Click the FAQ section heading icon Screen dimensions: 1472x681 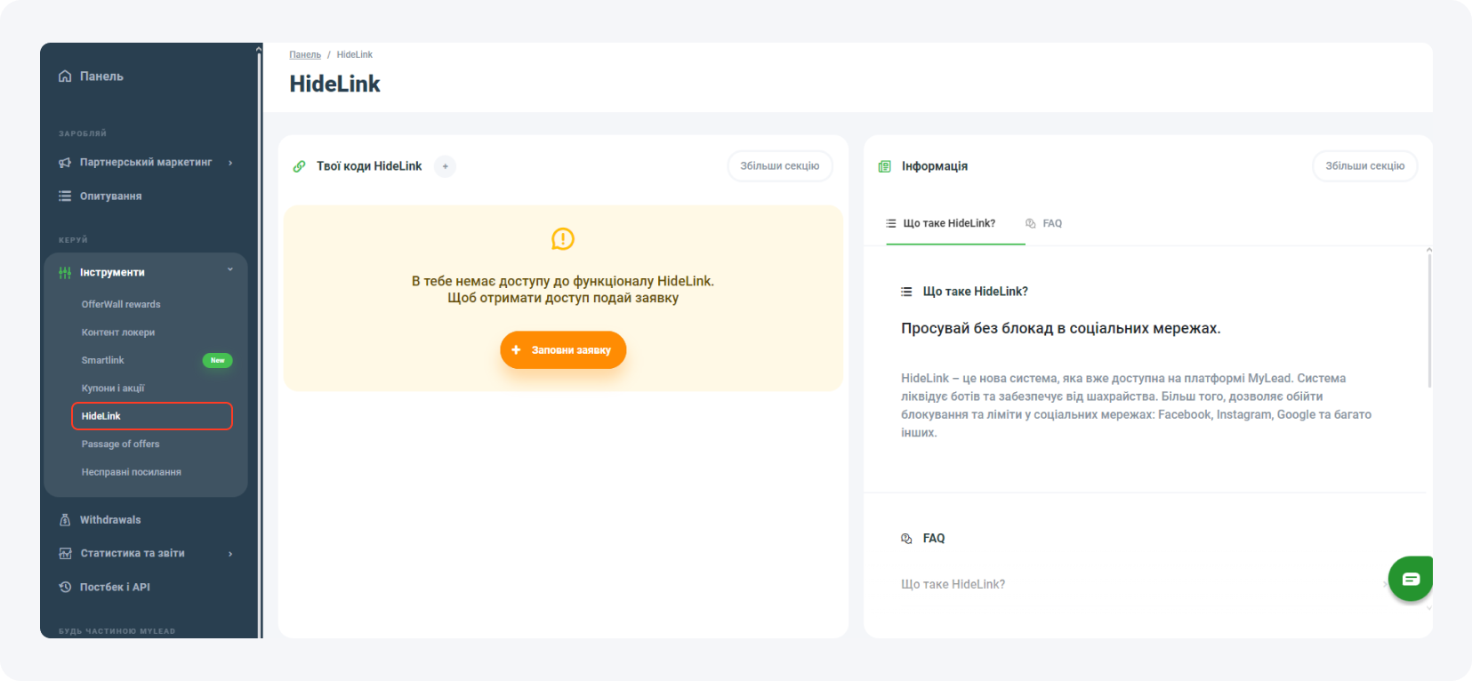[x=906, y=539]
